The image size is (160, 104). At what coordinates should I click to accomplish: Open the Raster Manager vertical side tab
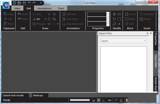[x=156, y=84]
